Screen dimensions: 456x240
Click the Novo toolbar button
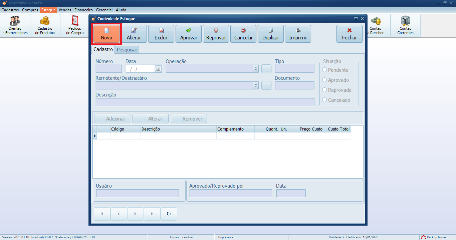coord(106,34)
